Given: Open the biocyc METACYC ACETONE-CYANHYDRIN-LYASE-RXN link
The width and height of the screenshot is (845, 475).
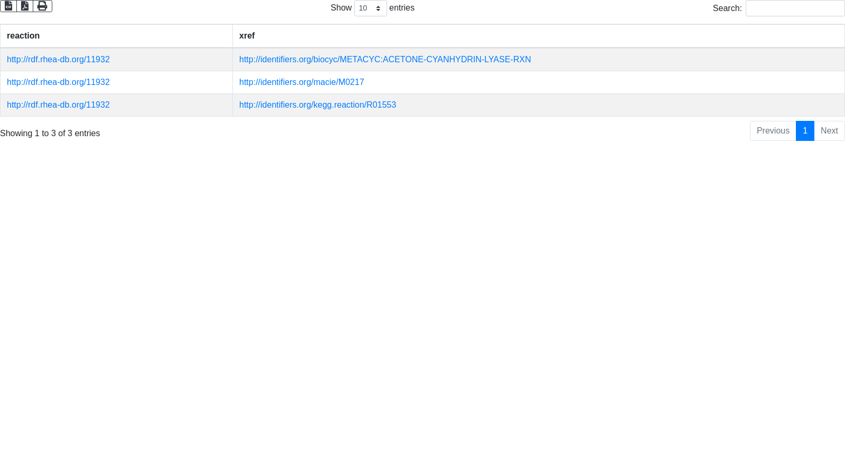Looking at the screenshot, I should 384,60.
